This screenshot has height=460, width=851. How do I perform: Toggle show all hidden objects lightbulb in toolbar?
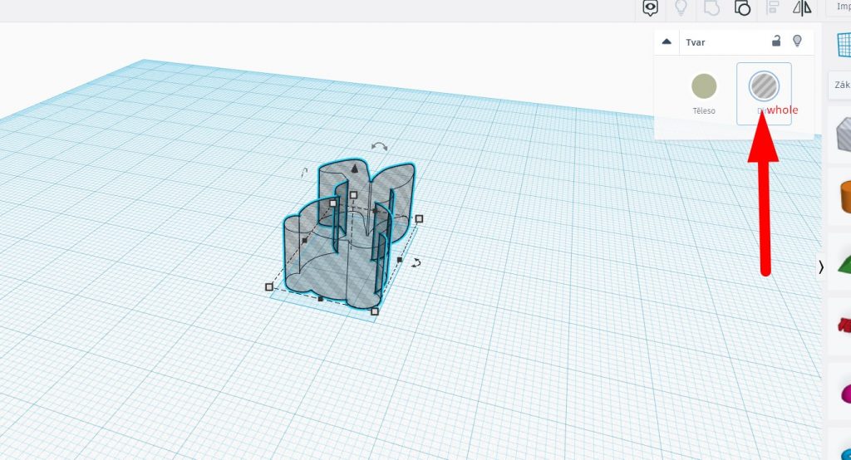[681, 8]
